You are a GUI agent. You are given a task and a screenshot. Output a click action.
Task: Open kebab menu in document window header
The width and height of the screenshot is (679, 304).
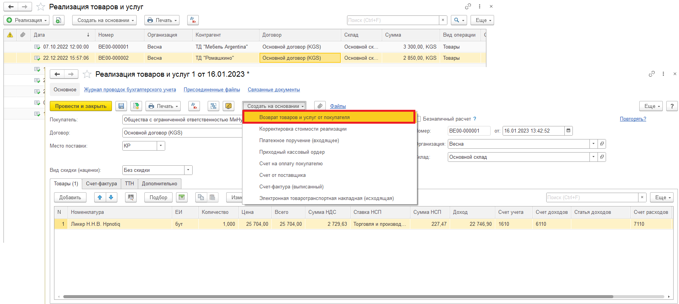click(663, 74)
